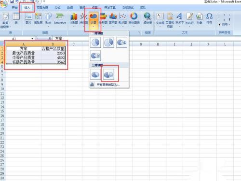Select the exploded 3-D pie chart option
Image resolution: width=241 pixels, height=181 pixels.
click(108, 74)
